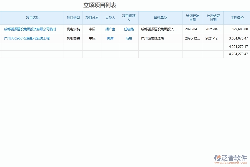Sort by the 项目名称 column header
Viewport: 250px width, 167px height.
coord(32,18)
